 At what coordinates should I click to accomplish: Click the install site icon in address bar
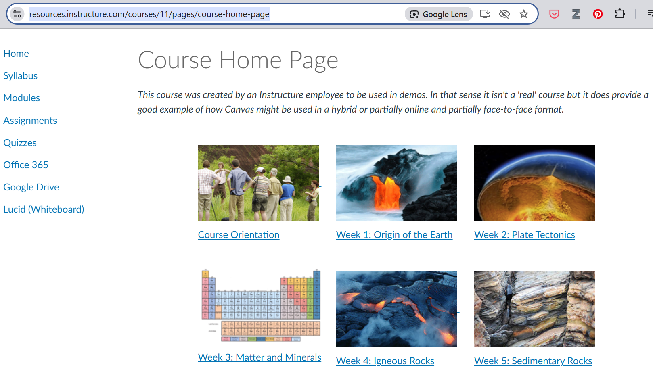pos(485,14)
